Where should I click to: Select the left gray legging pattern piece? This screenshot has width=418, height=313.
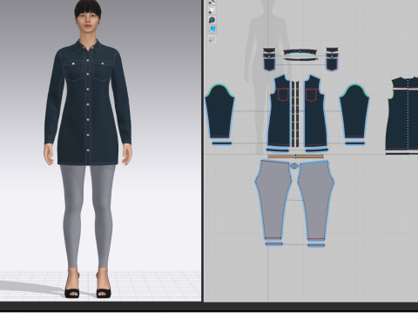click(x=273, y=199)
